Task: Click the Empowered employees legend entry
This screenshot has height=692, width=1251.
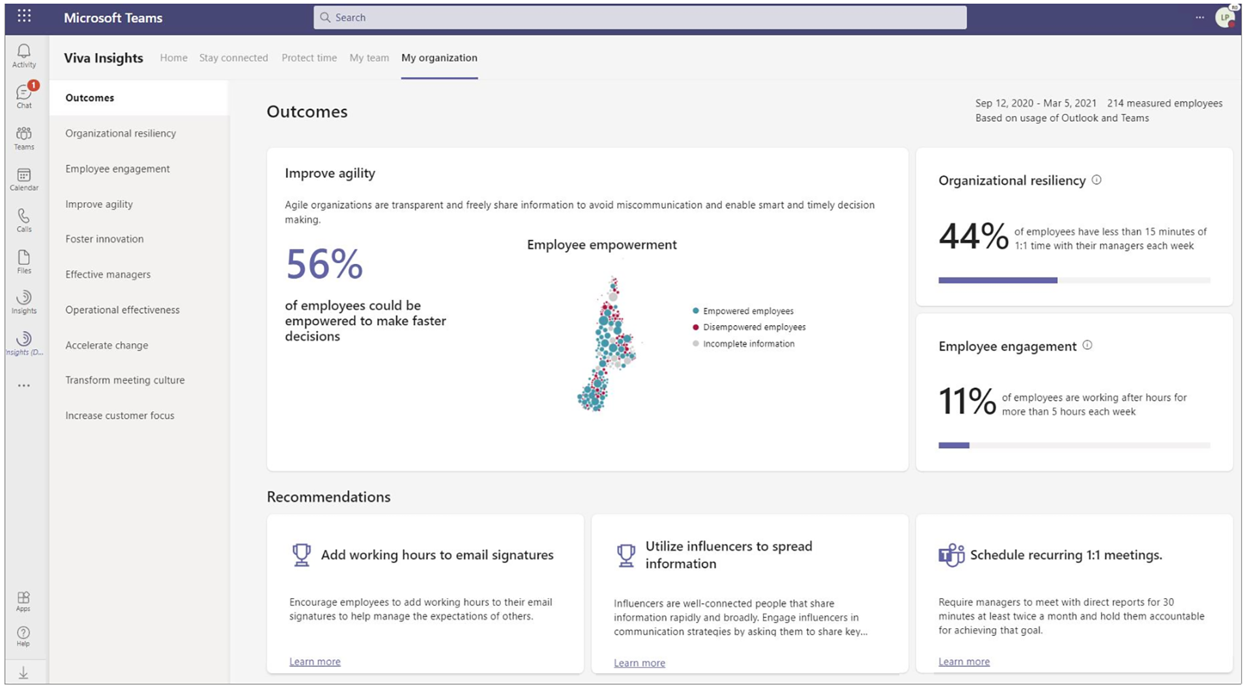Action: point(743,311)
